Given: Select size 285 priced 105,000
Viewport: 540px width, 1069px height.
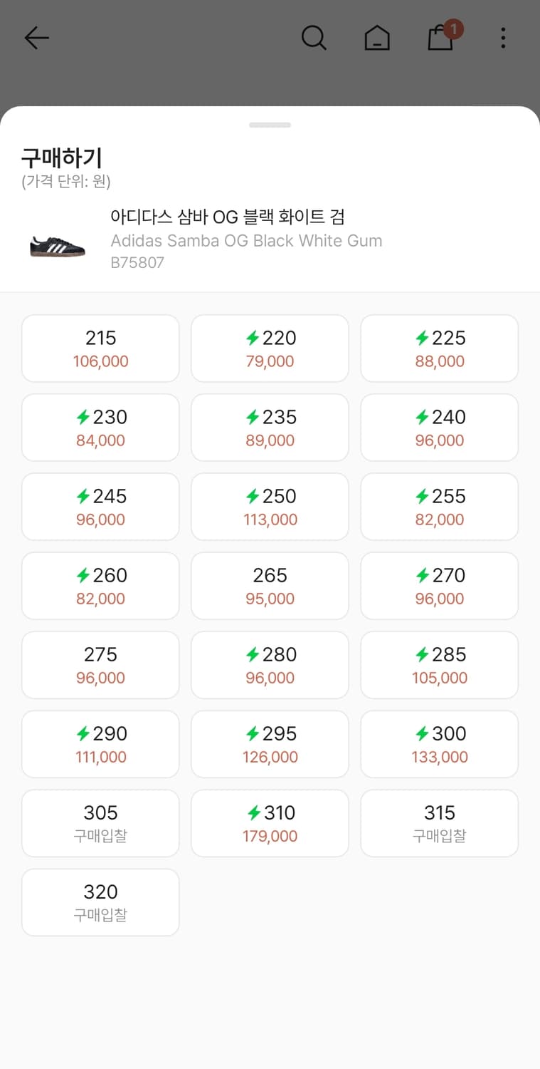Looking at the screenshot, I should tap(439, 665).
